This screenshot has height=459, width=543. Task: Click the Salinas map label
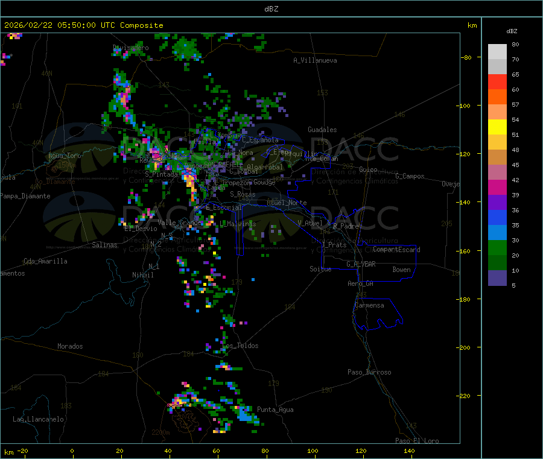pos(104,245)
